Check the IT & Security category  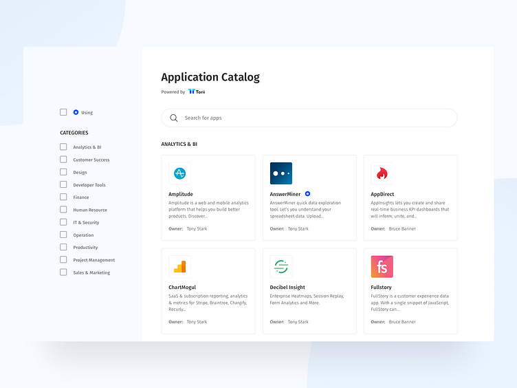tap(63, 222)
